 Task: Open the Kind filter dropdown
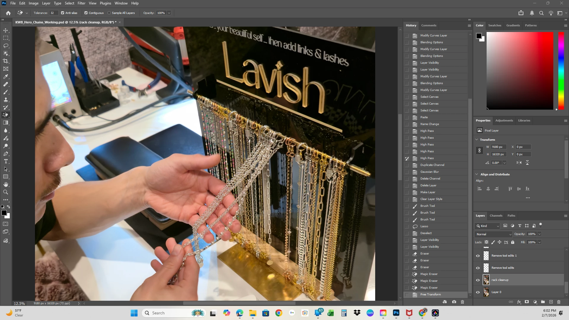pos(488,226)
